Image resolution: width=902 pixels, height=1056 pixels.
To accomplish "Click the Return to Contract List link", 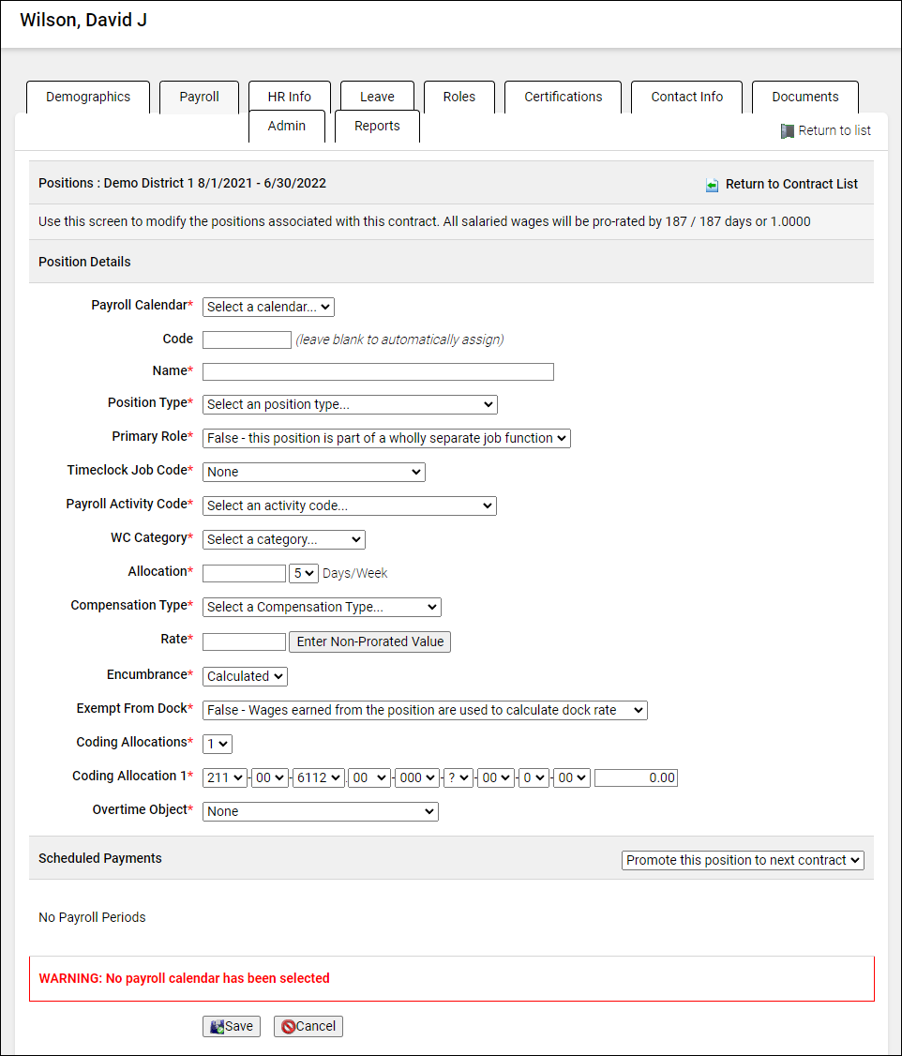I will click(791, 184).
